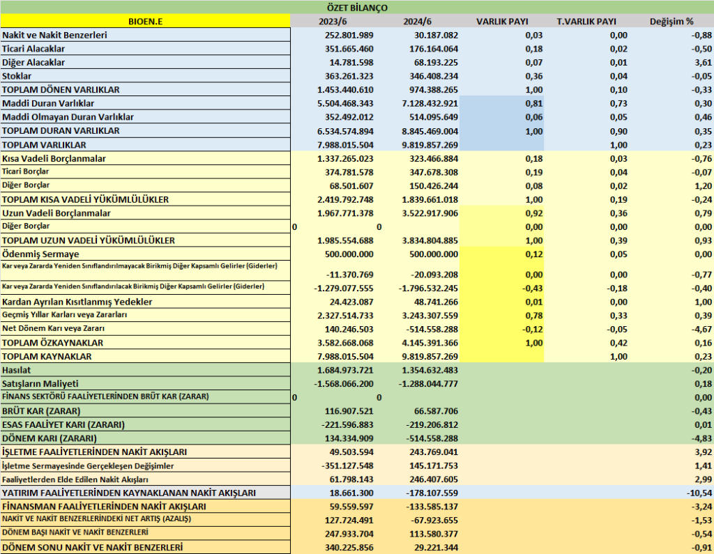Click the VARLIK PAYI column header
Screen dimensions: 714x554
point(502,21)
